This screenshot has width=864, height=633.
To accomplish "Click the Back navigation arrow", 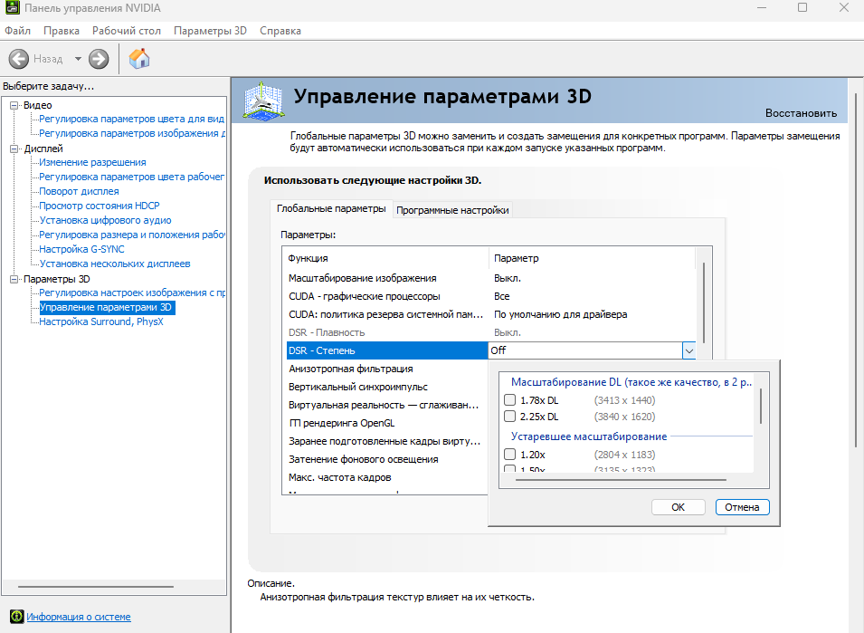I will pos(19,59).
